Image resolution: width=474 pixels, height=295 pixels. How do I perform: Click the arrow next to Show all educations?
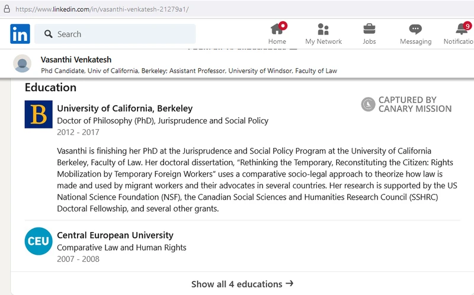click(x=290, y=284)
